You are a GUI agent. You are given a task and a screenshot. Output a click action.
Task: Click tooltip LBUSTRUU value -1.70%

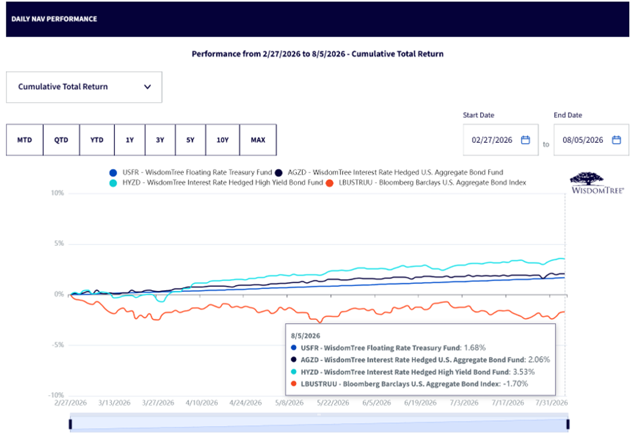[515, 384]
